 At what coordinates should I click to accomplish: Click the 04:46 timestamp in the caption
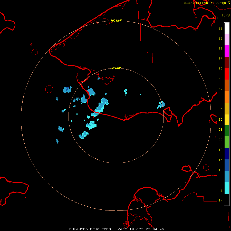click(x=158, y=229)
